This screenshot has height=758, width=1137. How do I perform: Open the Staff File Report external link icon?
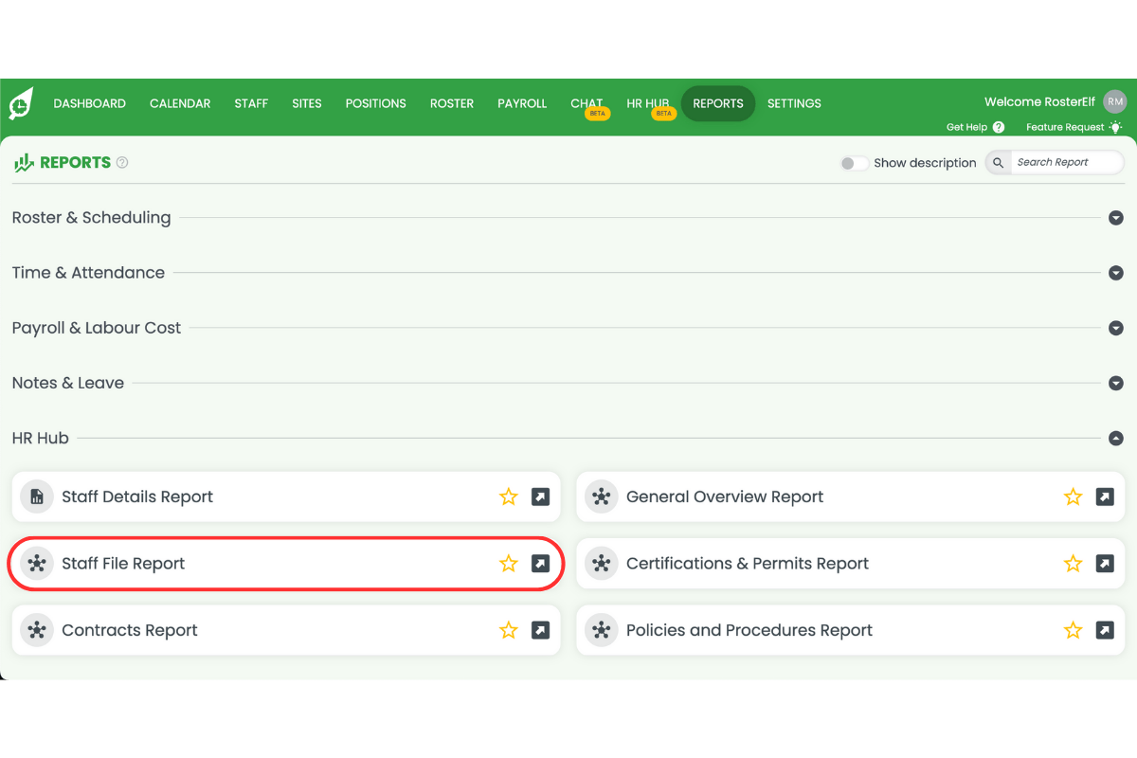[x=539, y=563]
